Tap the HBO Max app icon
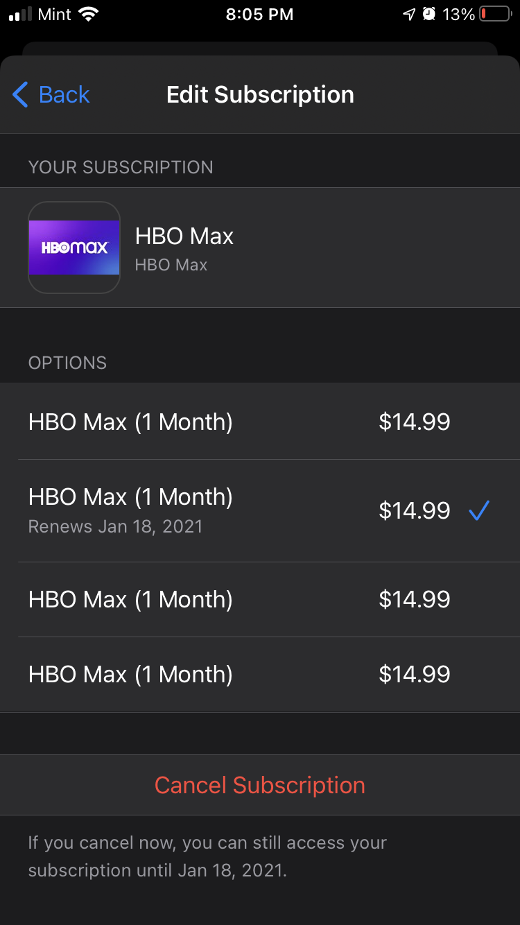This screenshot has height=925, width=520. pyautogui.click(x=74, y=248)
